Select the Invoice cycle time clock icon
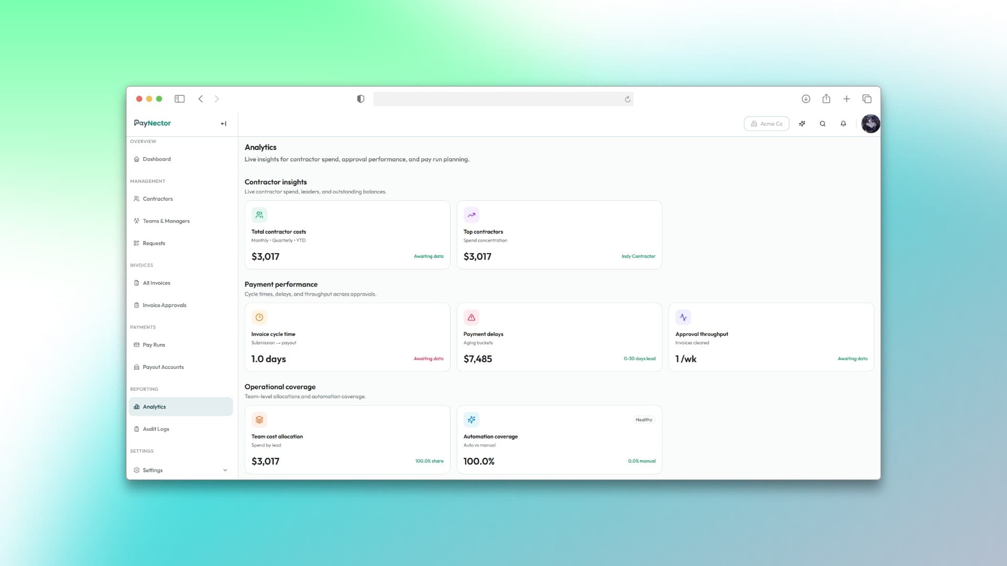Viewport: 1007px width, 566px height. [x=259, y=317]
